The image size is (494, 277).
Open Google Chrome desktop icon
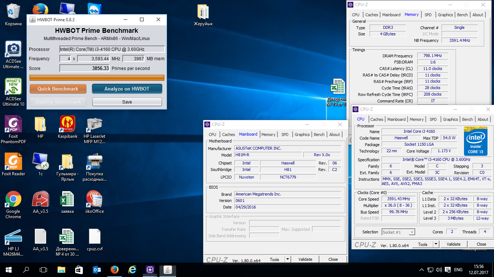[13, 205]
